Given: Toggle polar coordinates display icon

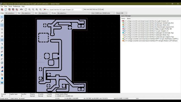Looking at the screenshot, I should click(2, 29).
